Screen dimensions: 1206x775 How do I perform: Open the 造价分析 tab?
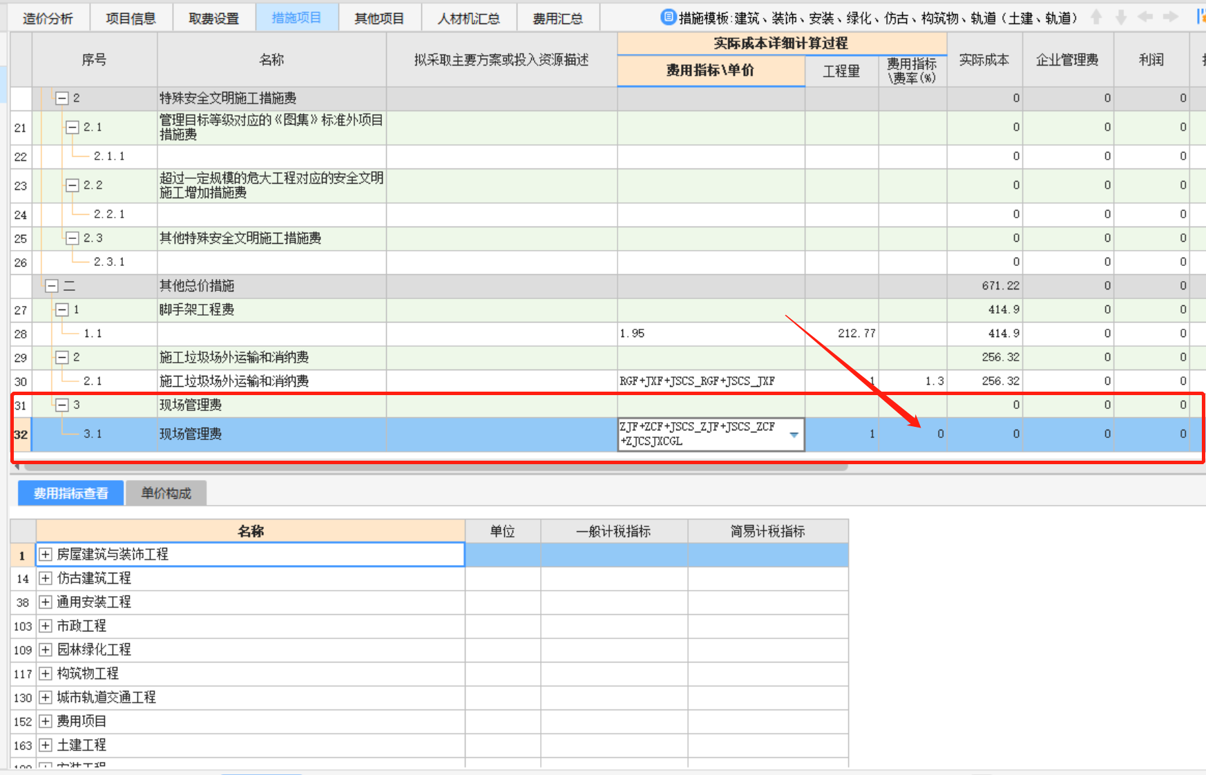[48, 18]
